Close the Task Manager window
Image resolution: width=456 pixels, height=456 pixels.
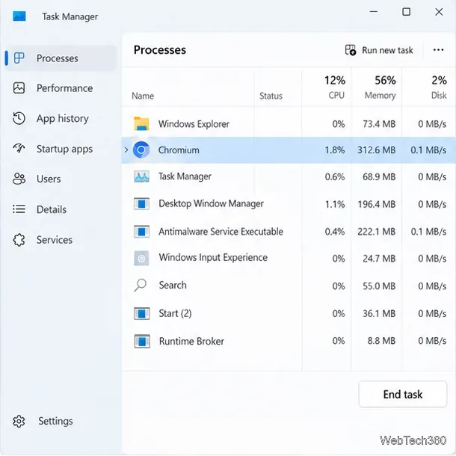pyautogui.click(x=439, y=12)
